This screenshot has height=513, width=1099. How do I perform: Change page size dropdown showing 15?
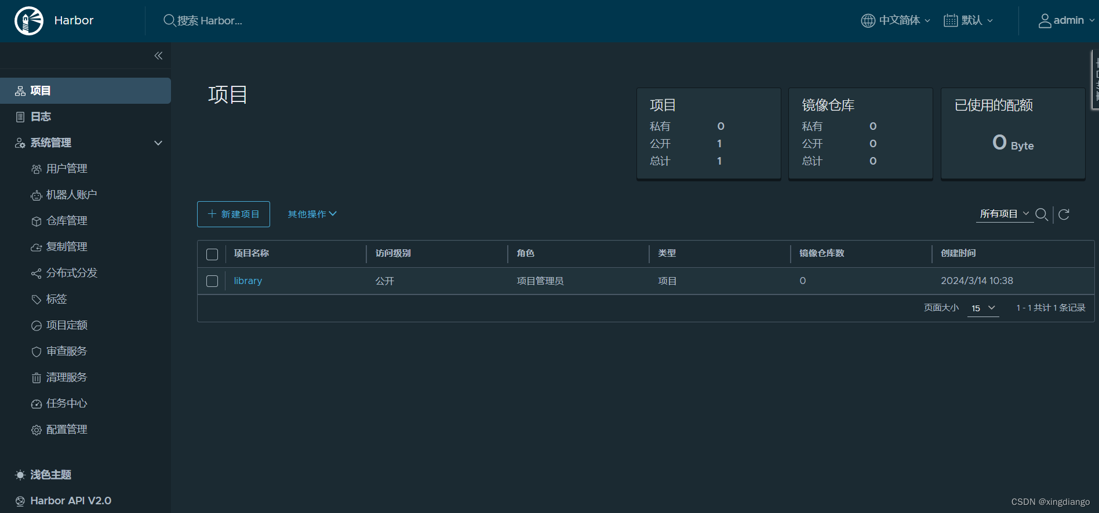pos(983,308)
